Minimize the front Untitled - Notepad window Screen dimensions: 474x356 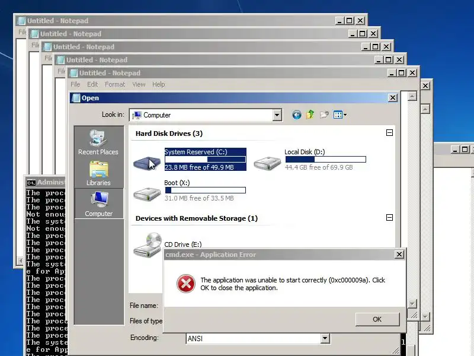(392, 72)
